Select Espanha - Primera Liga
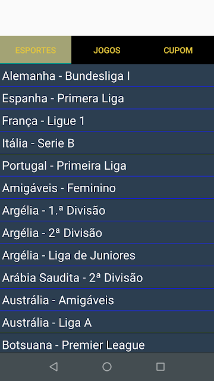This screenshot has width=214, height=381. coord(107,98)
